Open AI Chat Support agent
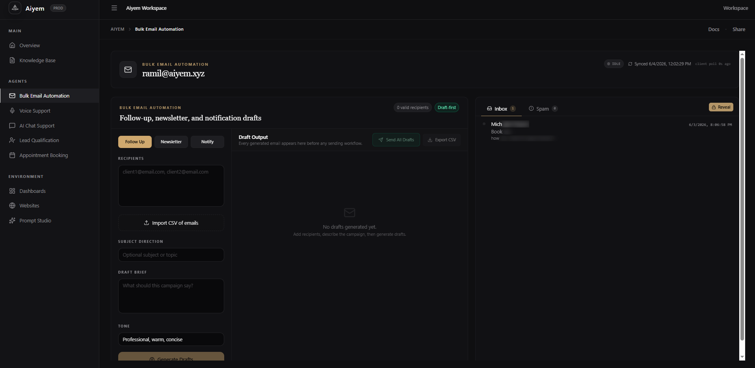The height and width of the screenshot is (368, 755). pyautogui.click(x=49, y=126)
